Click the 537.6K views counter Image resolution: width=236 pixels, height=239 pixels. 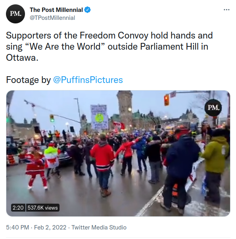pos(42,208)
